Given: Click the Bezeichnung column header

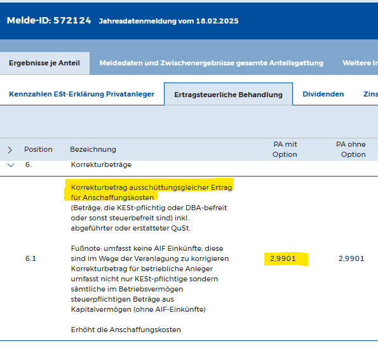Looking at the screenshot, I should tap(93, 149).
